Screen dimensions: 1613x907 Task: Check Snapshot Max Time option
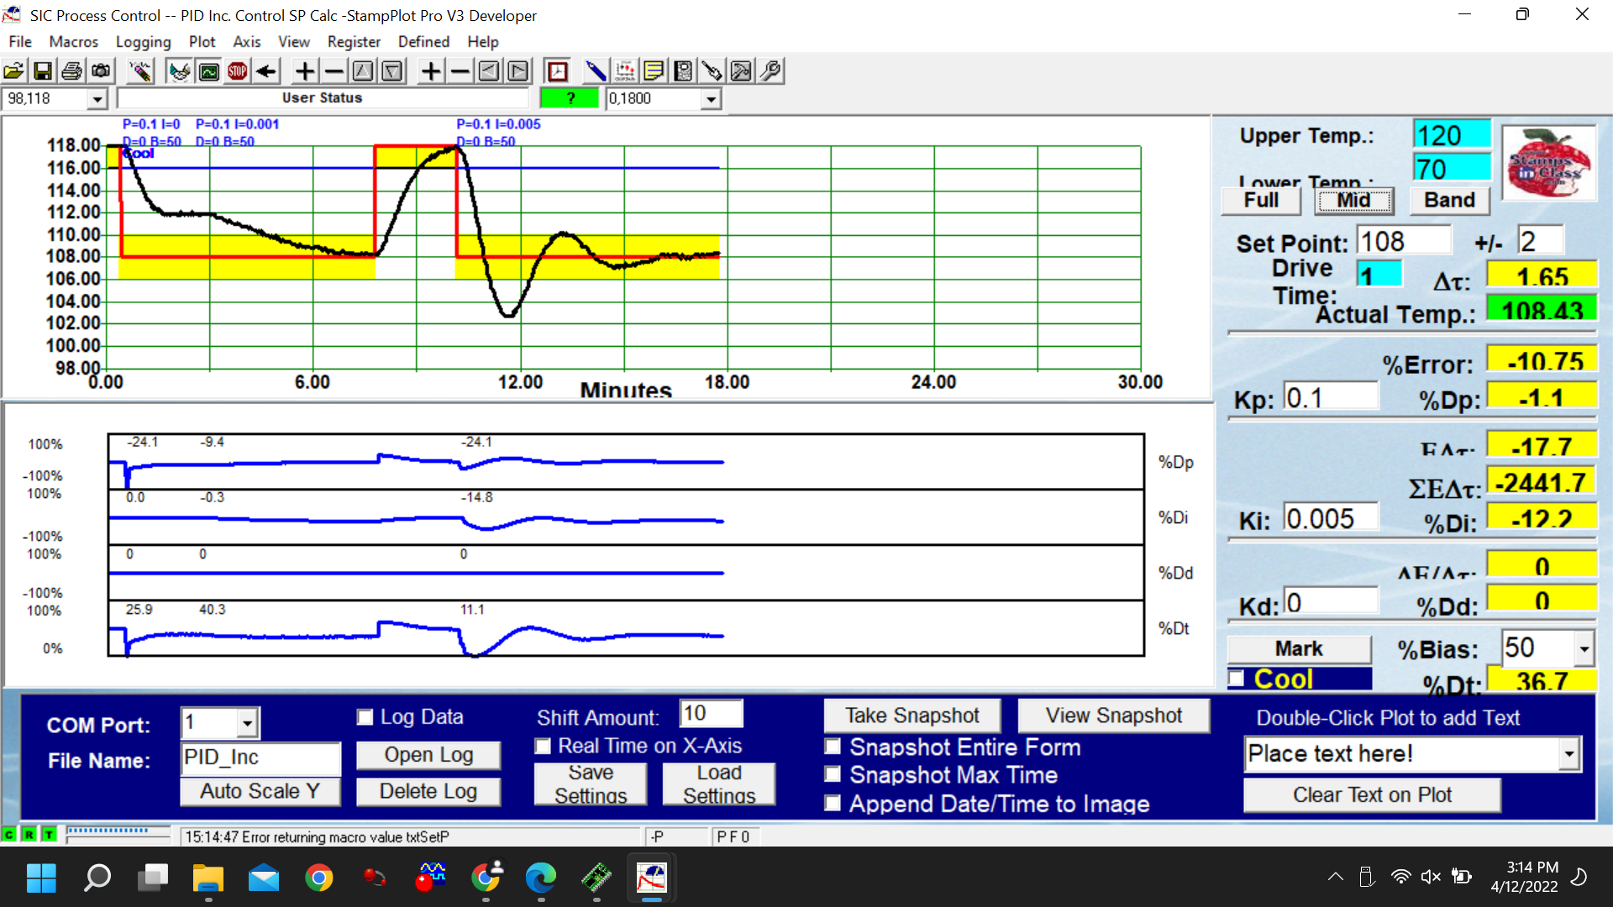[x=833, y=774]
